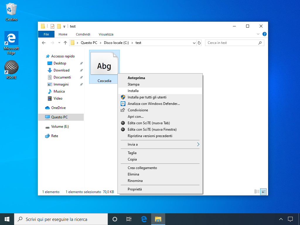Open Microsoft Edge from the taskbar
The width and height of the screenshot is (300, 225).
pyautogui.click(x=144, y=219)
